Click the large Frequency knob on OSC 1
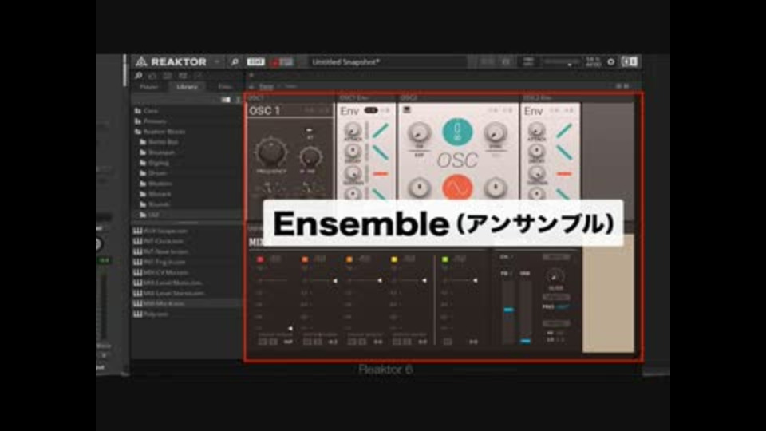The height and width of the screenshot is (431, 766). click(270, 152)
